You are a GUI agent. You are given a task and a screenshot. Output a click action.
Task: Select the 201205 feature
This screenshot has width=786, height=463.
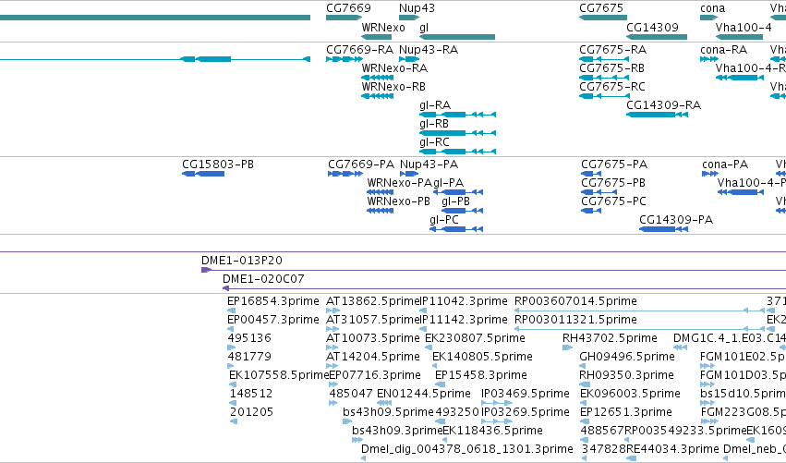click(x=251, y=413)
